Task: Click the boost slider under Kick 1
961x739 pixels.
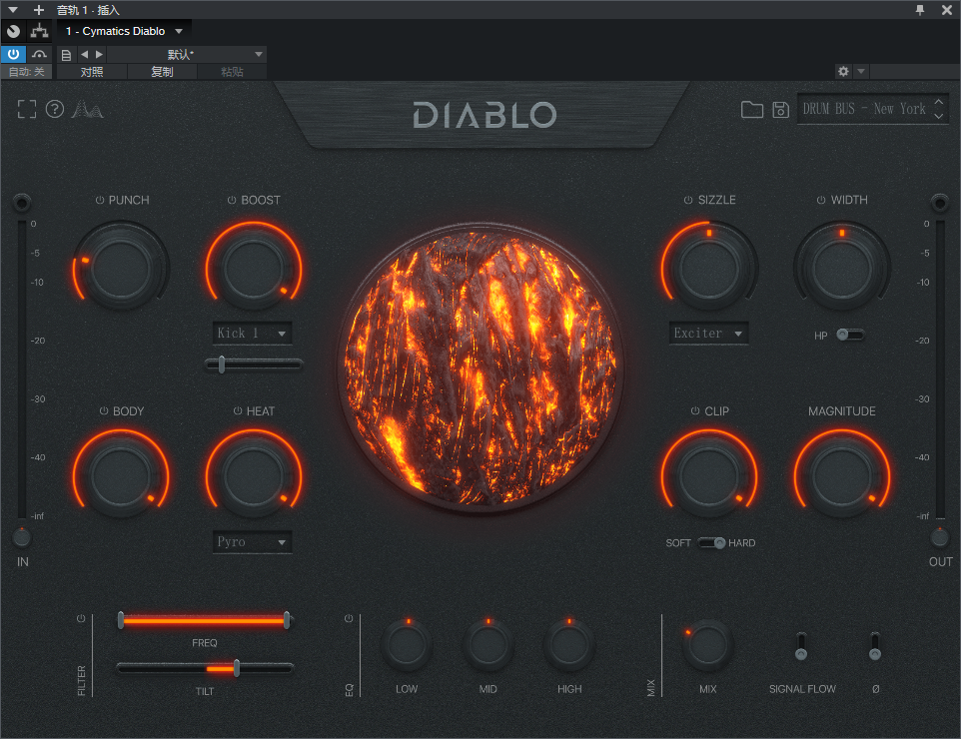Action: click(x=253, y=365)
